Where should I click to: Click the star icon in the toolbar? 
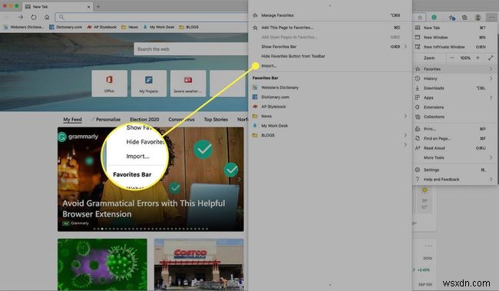click(x=420, y=18)
